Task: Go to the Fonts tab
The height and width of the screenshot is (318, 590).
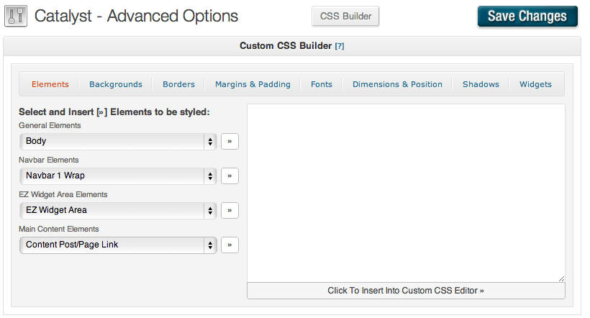Action: pos(322,84)
